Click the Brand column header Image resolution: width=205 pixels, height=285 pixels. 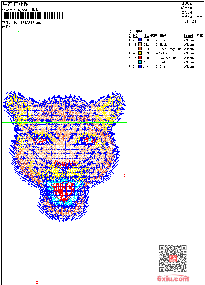coord(188,36)
